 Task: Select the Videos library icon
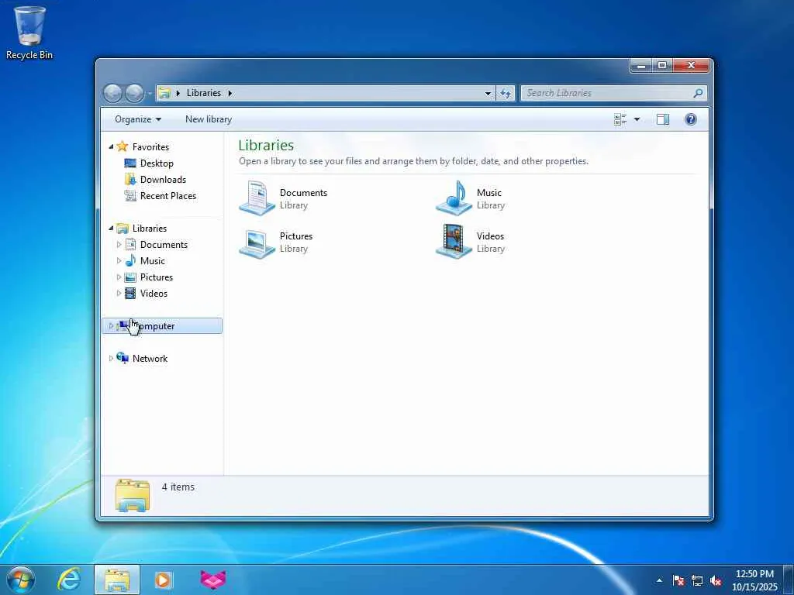(x=454, y=242)
